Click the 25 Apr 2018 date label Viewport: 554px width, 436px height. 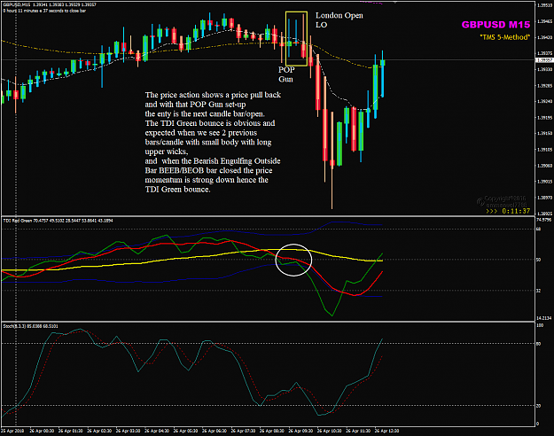tap(12, 431)
